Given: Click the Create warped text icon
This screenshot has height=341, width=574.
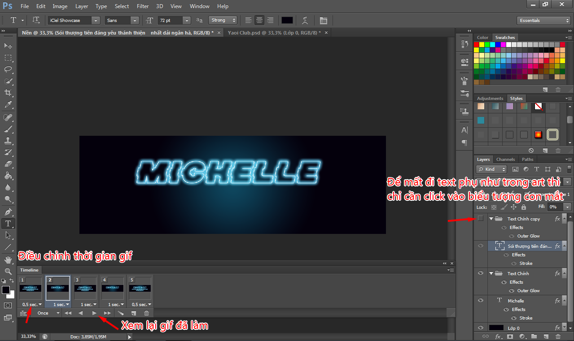Looking at the screenshot, I should (x=305, y=20).
